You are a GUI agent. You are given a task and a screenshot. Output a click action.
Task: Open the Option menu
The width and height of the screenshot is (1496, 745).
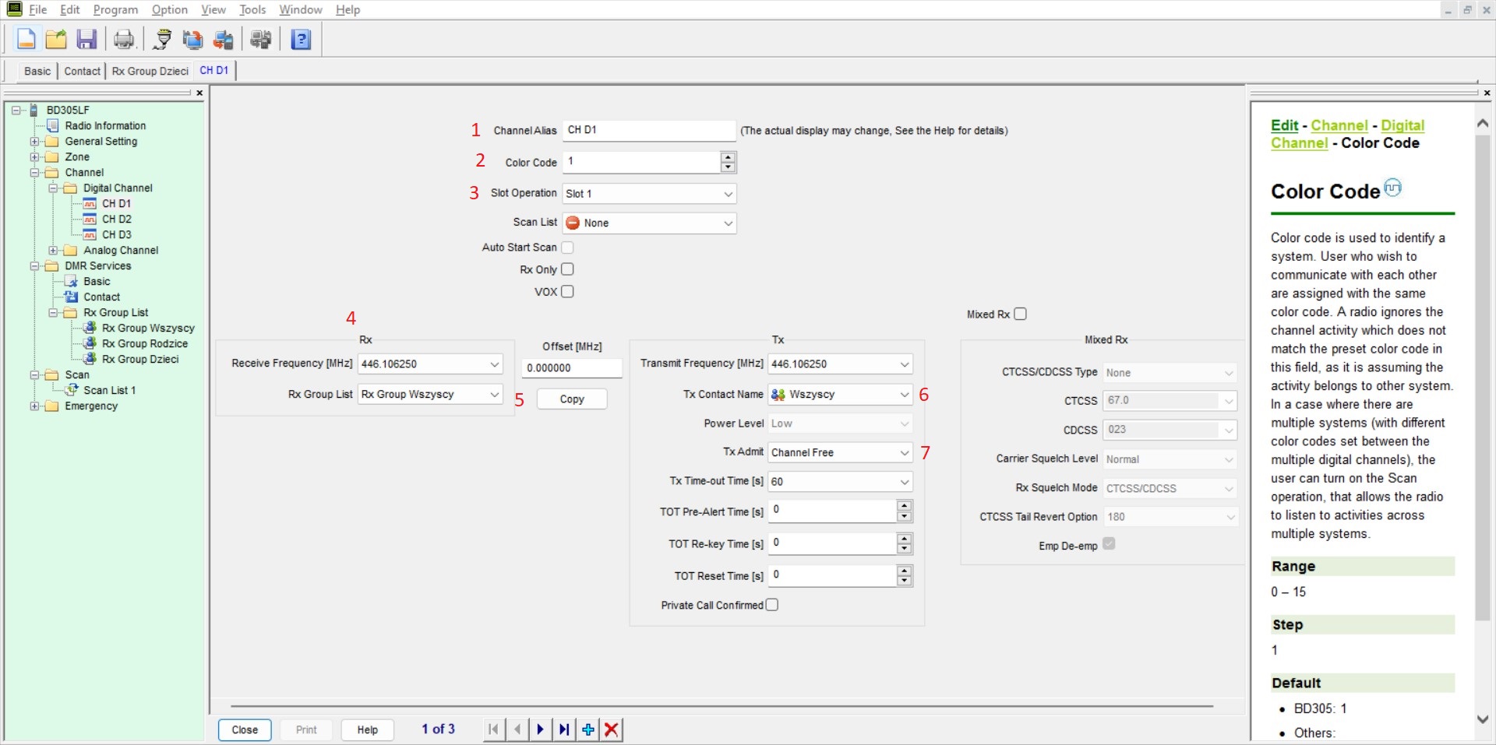pos(170,9)
